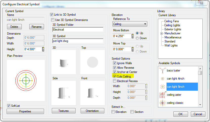The image size is (210, 122).
Task: Click the Front view preview thumbnail
Action: point(92,93)
